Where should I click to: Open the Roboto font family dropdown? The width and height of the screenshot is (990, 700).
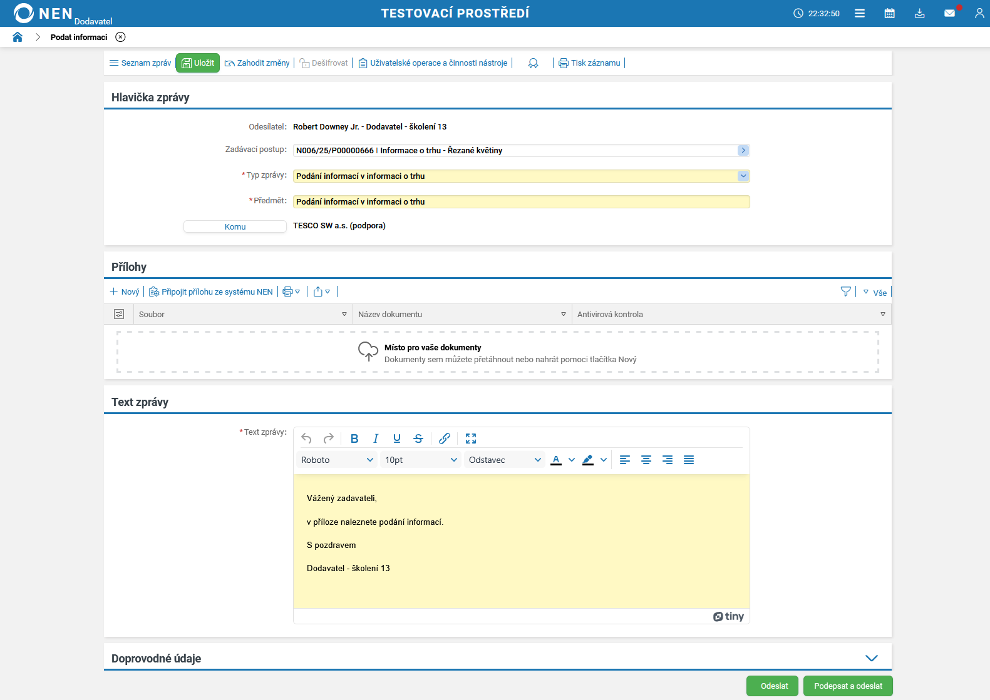337,460
